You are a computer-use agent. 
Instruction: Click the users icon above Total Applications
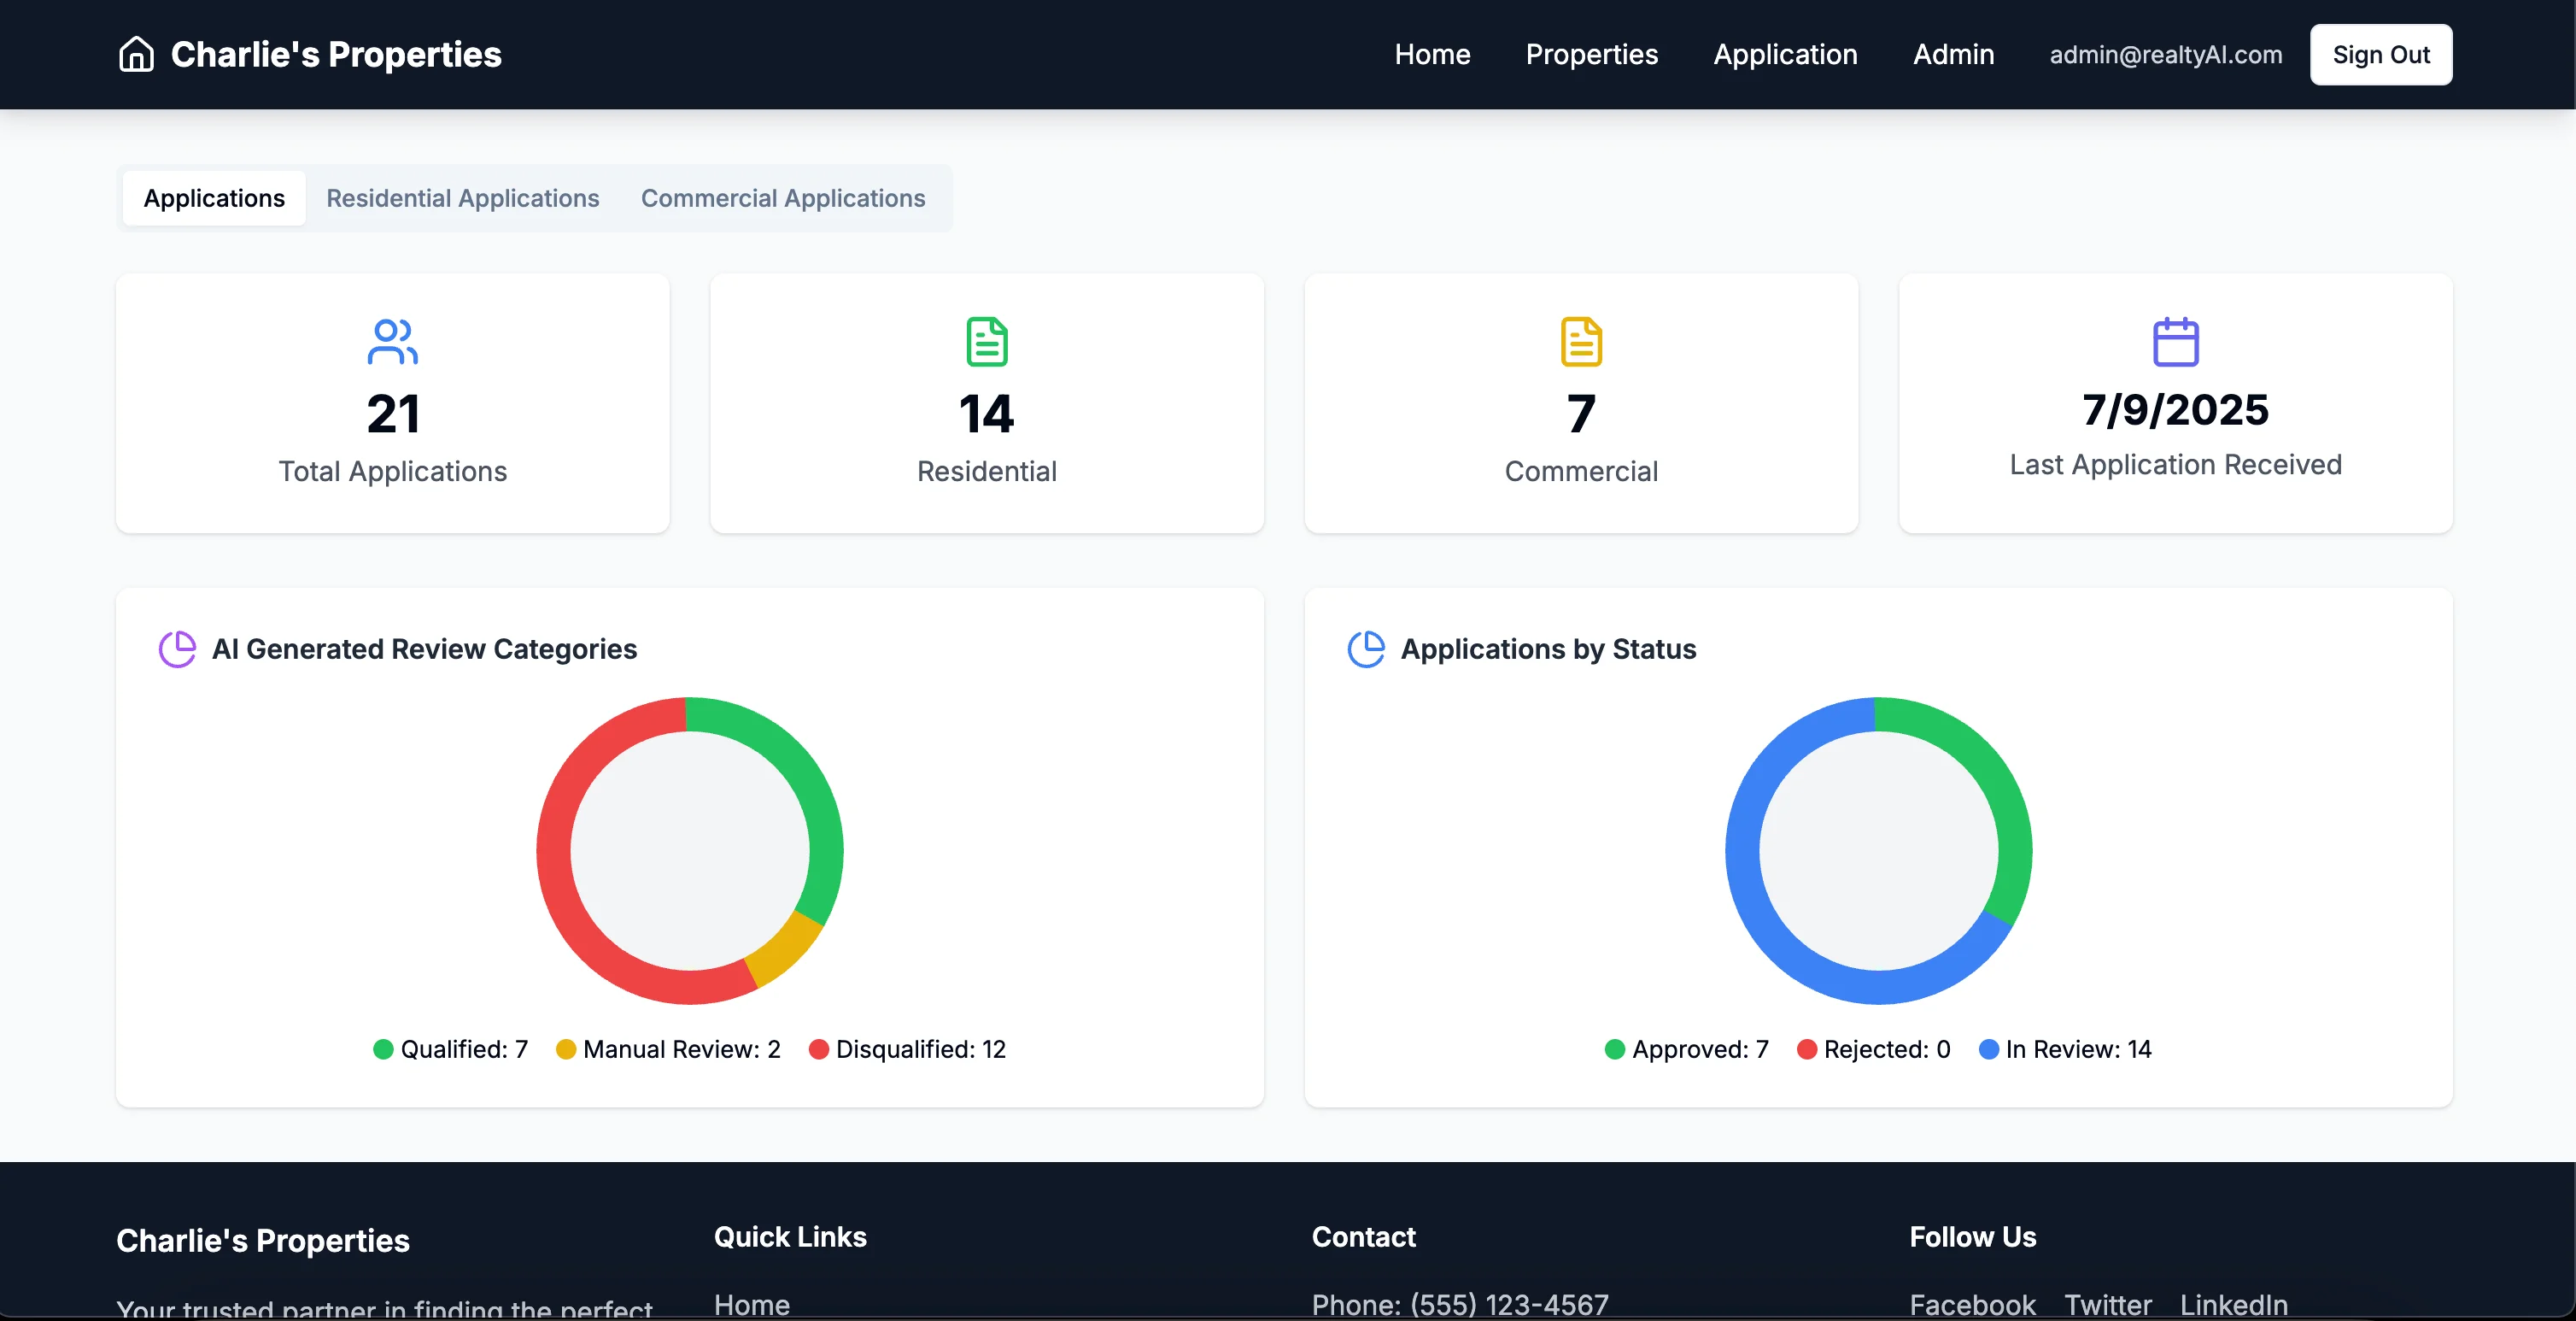(392, 341)
